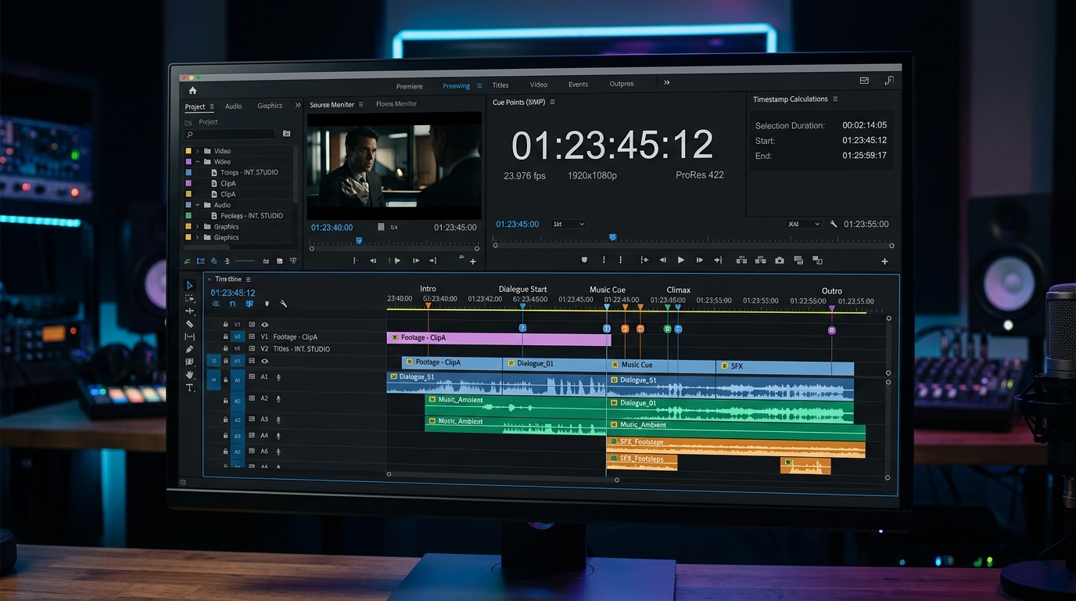The image size is (1076, 601).
Task: Select the Ripple Edit tool
Action: pyautogui.click(x=189, y=311)
